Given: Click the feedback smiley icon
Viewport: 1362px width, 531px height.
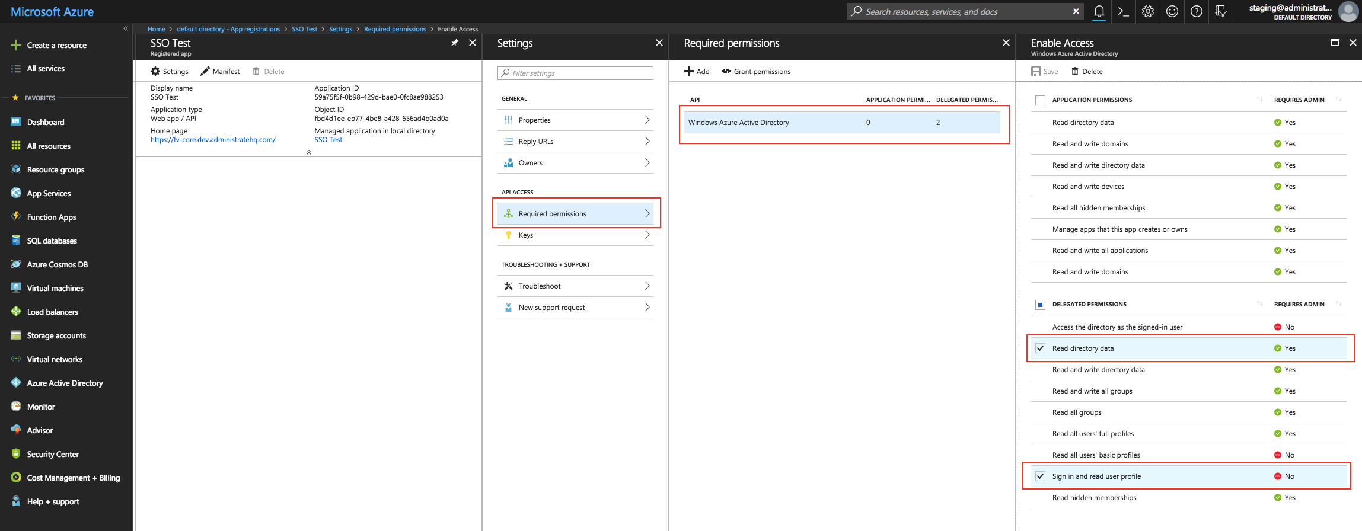Looking at the screenshot, I should coord(1172,11).
